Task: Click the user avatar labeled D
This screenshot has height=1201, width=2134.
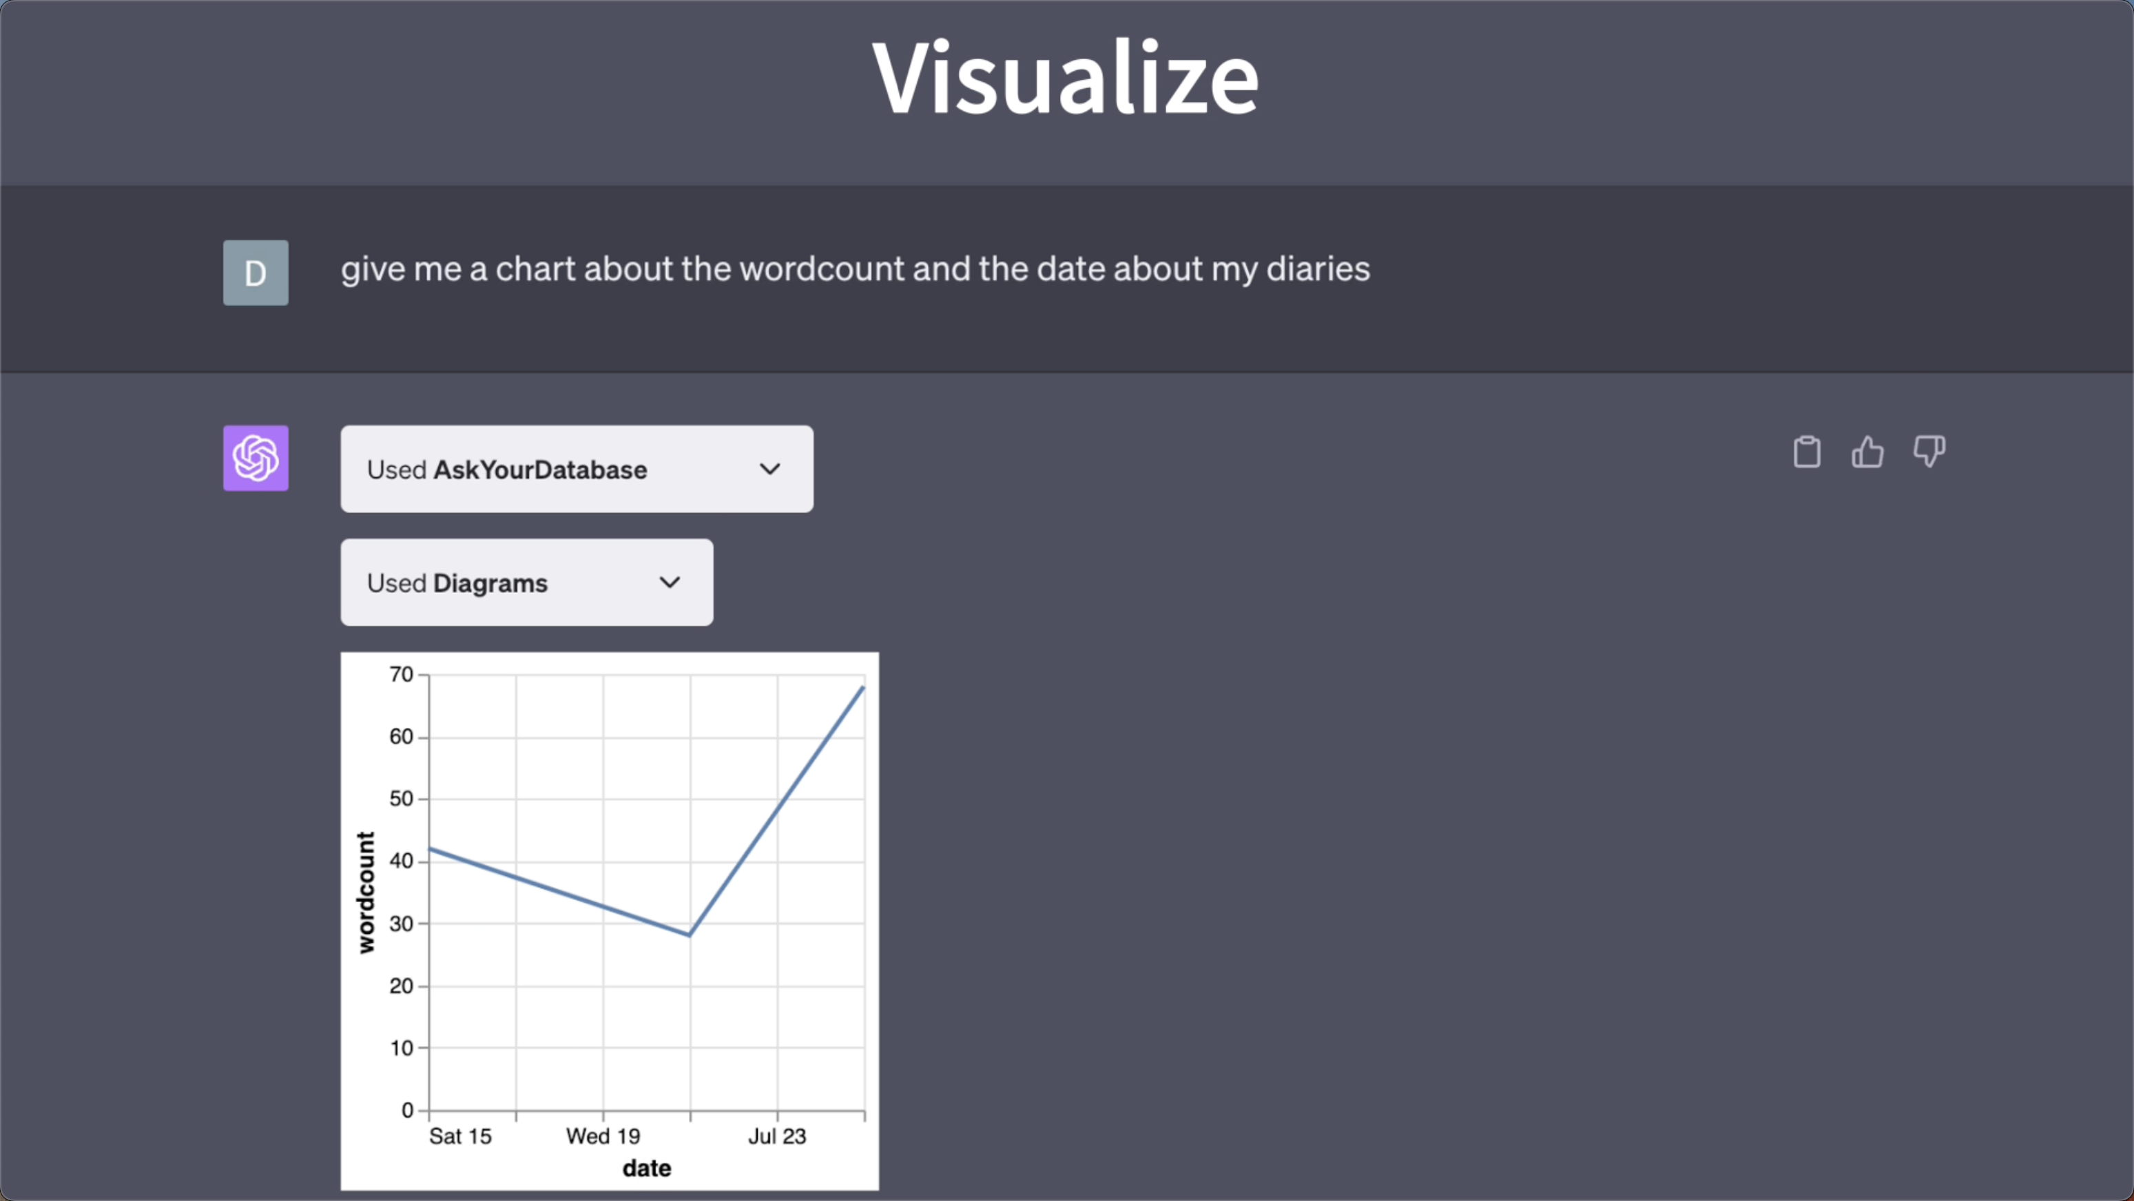Action: [x=256, y=273]
